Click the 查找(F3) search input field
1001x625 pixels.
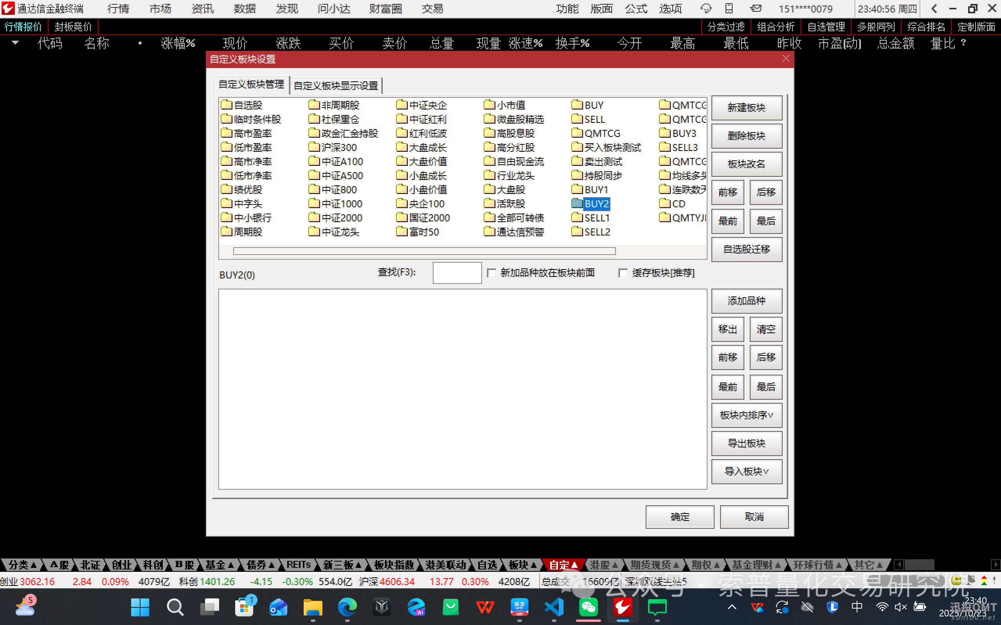(457, 273)
